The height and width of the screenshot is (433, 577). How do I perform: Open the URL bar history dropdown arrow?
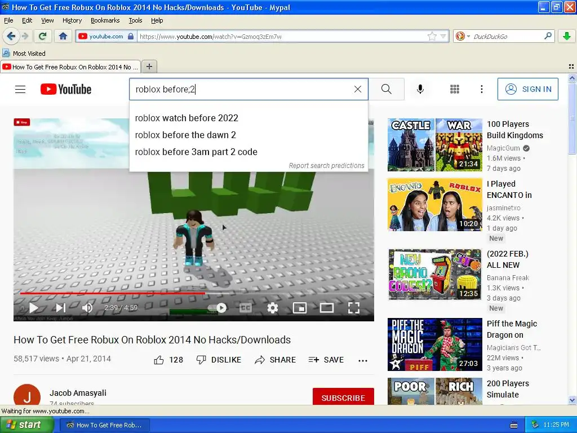(443, 37)
